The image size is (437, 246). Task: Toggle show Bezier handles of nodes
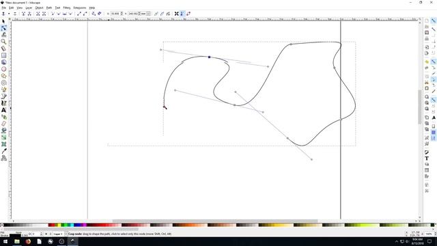(182, 14)
